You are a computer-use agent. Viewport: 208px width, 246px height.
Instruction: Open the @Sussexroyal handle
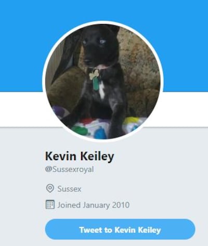click(x=69, y=170)
